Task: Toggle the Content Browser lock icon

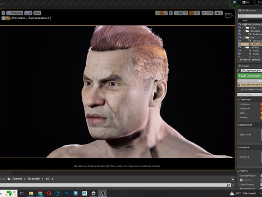Action: (x=233, y=179)
